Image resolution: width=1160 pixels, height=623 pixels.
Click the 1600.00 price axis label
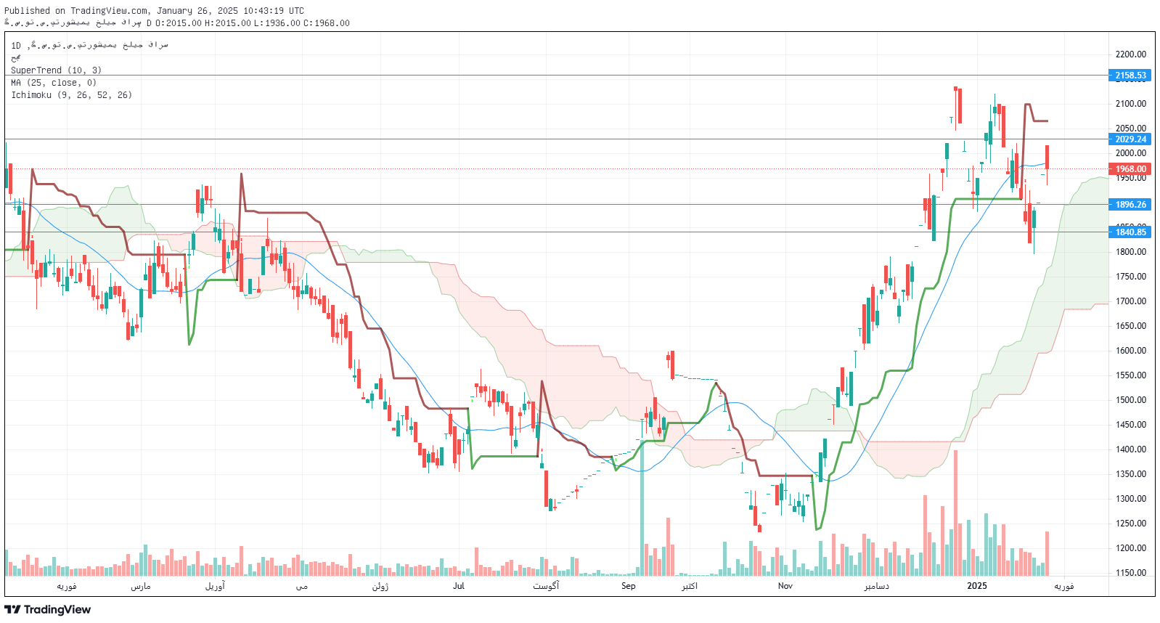click(1131, 351)
